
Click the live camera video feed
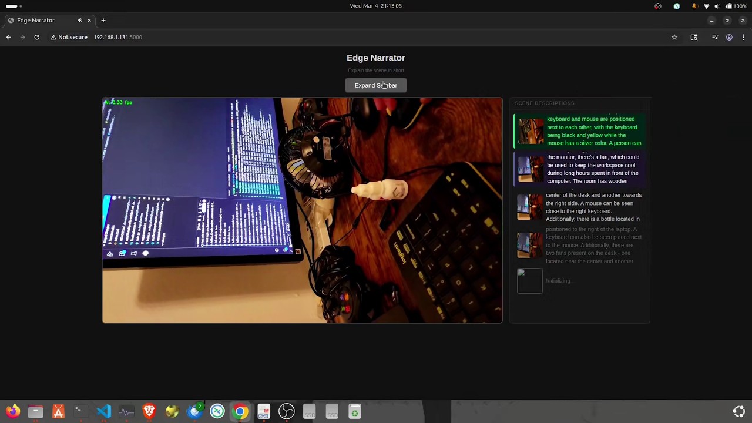coord(302,210)
